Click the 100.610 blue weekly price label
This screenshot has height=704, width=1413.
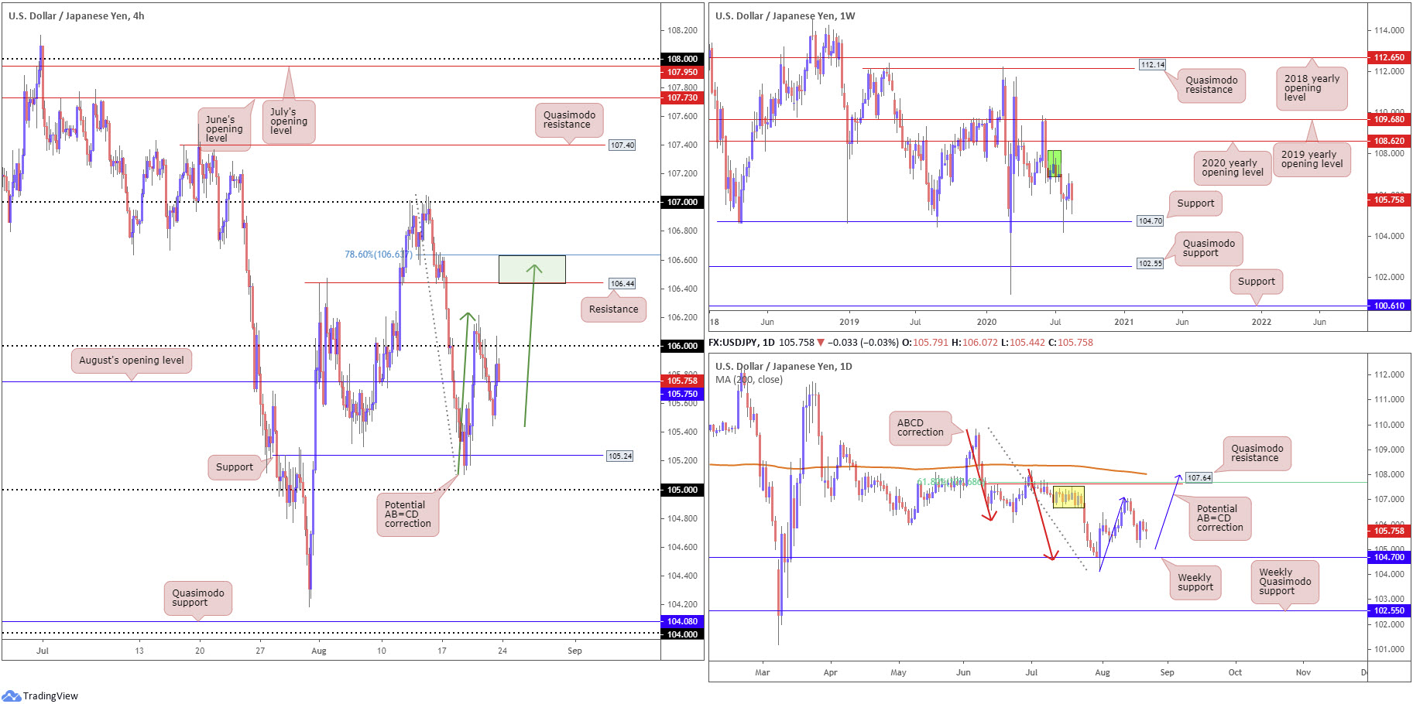pos(1389,306)
